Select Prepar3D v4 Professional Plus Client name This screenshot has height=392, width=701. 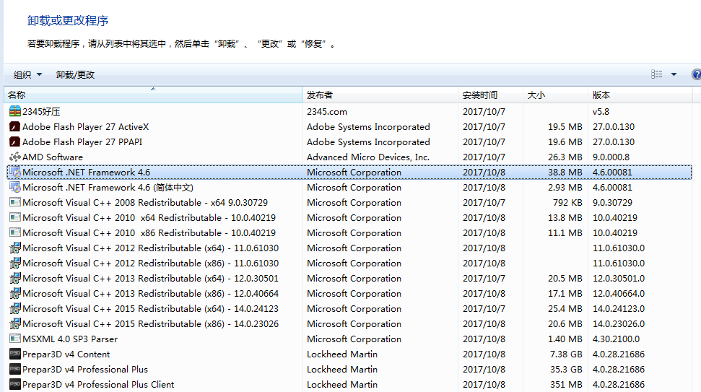[x=98, y=385]
